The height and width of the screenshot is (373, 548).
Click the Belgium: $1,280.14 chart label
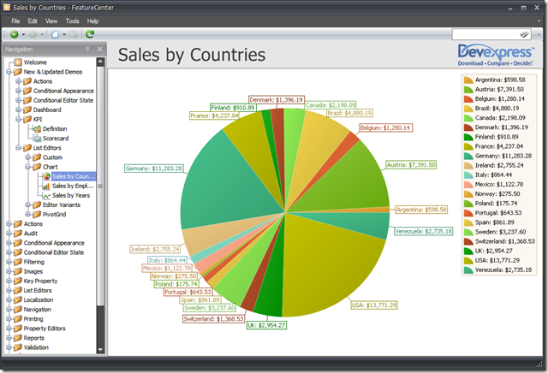(386, 127)
